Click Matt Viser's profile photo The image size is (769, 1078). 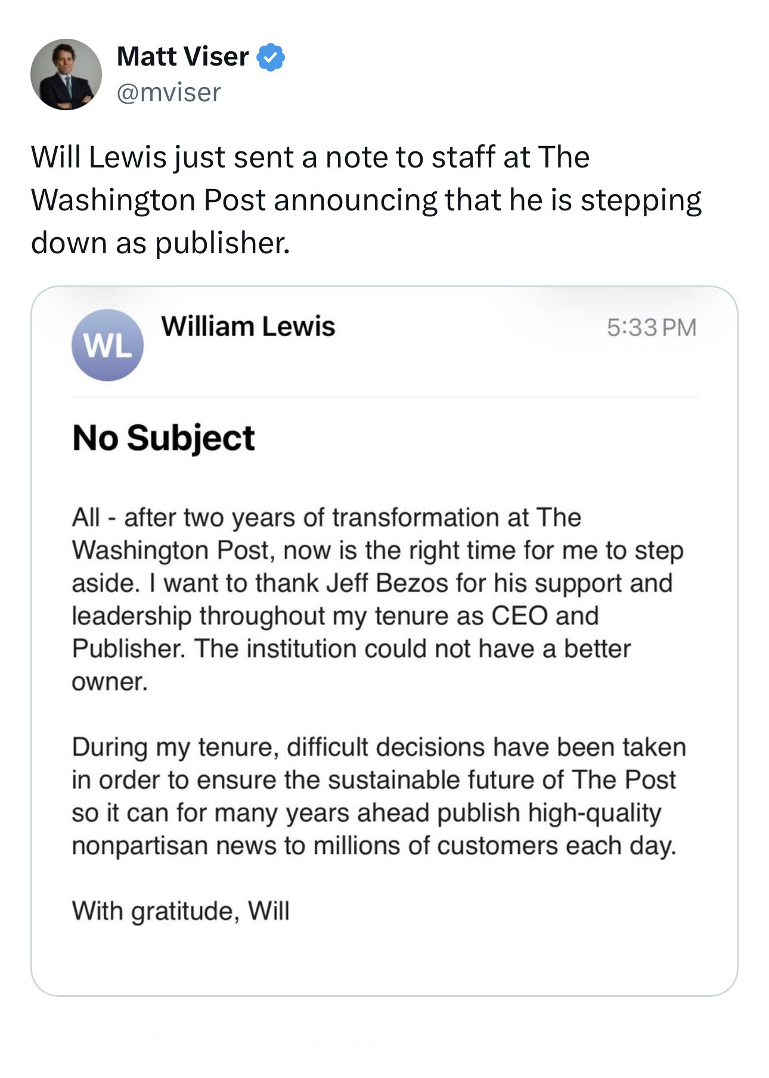coord(66,74)
